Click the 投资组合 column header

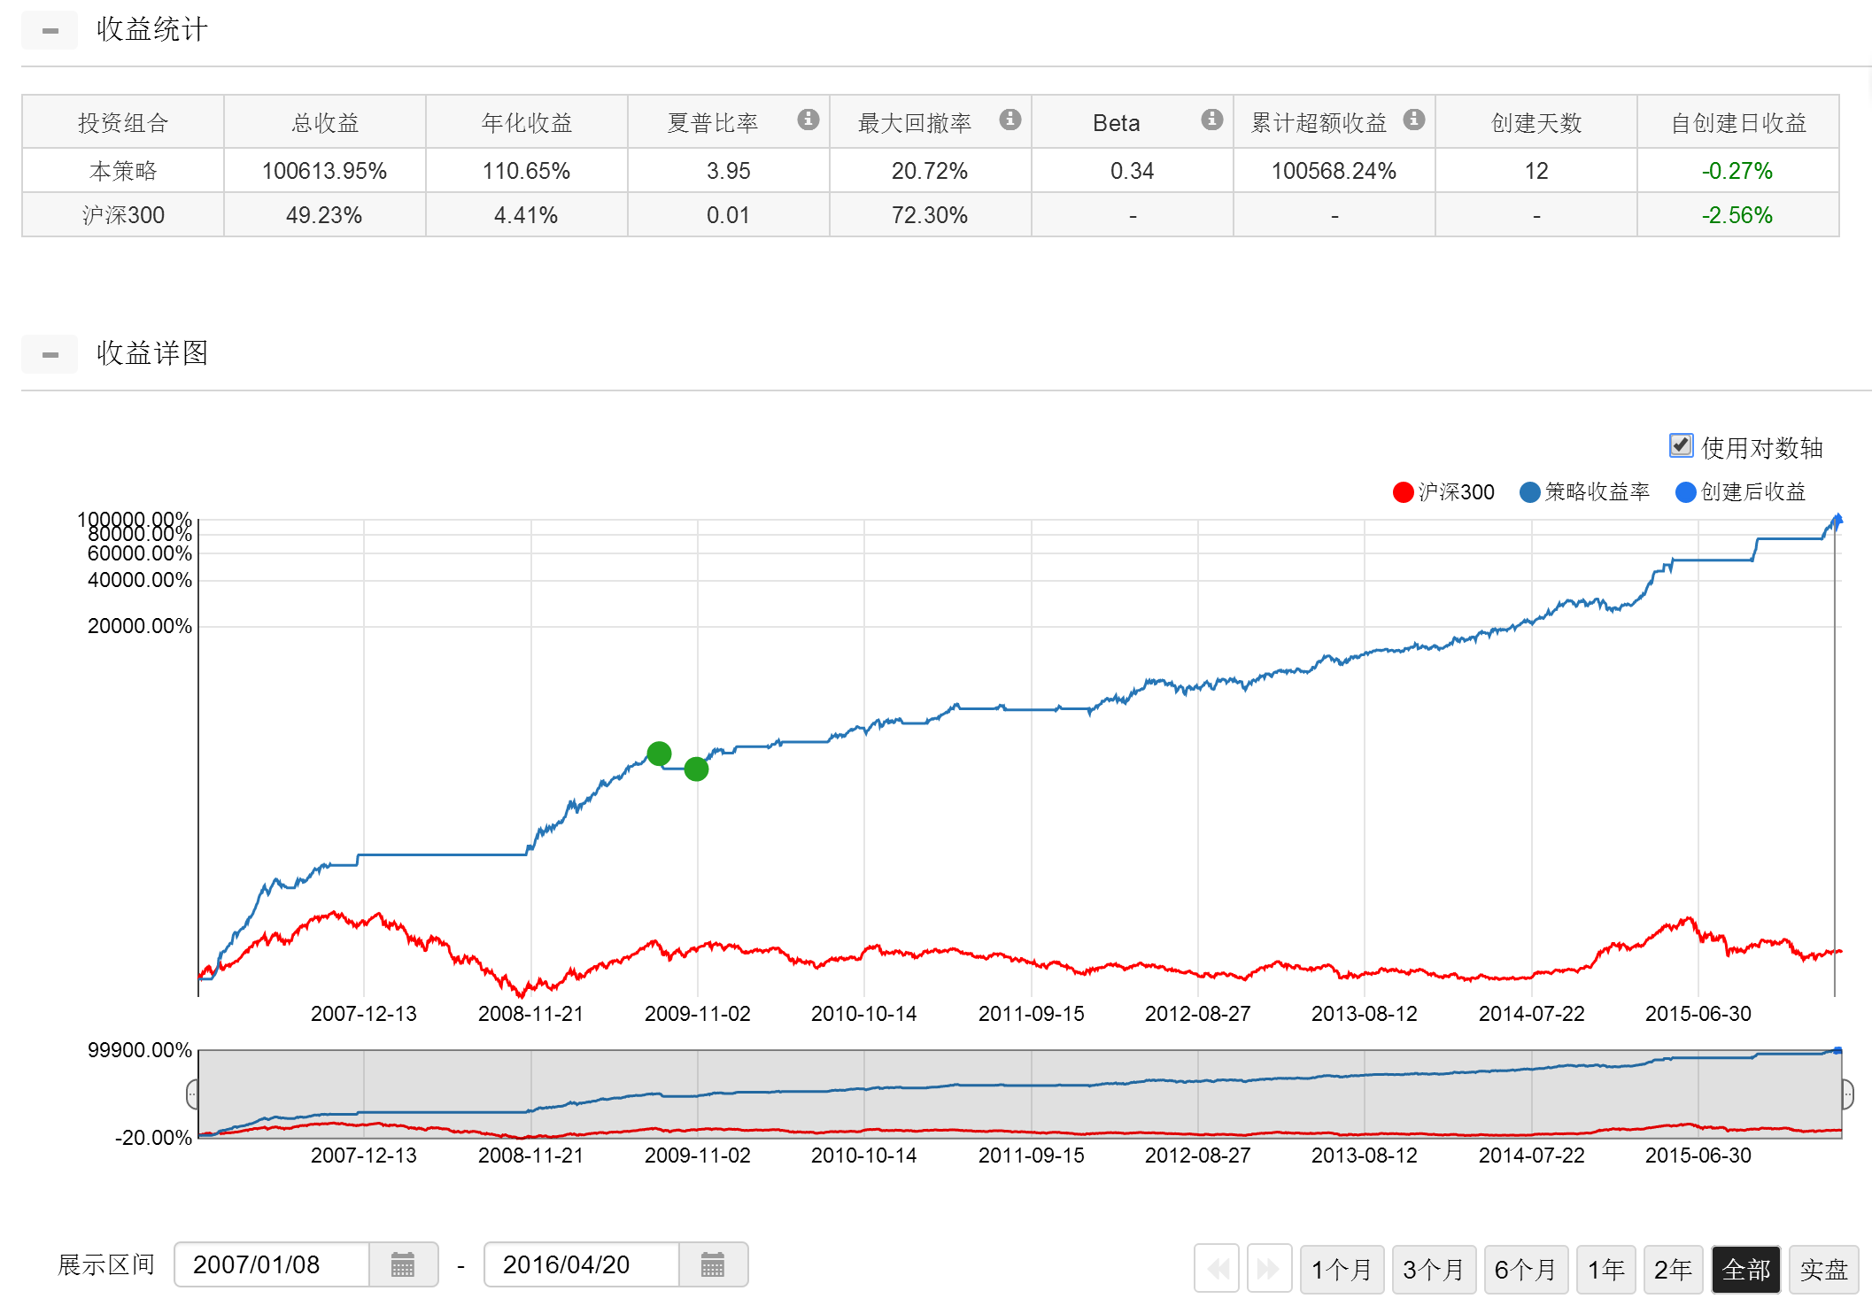(123, 122)
